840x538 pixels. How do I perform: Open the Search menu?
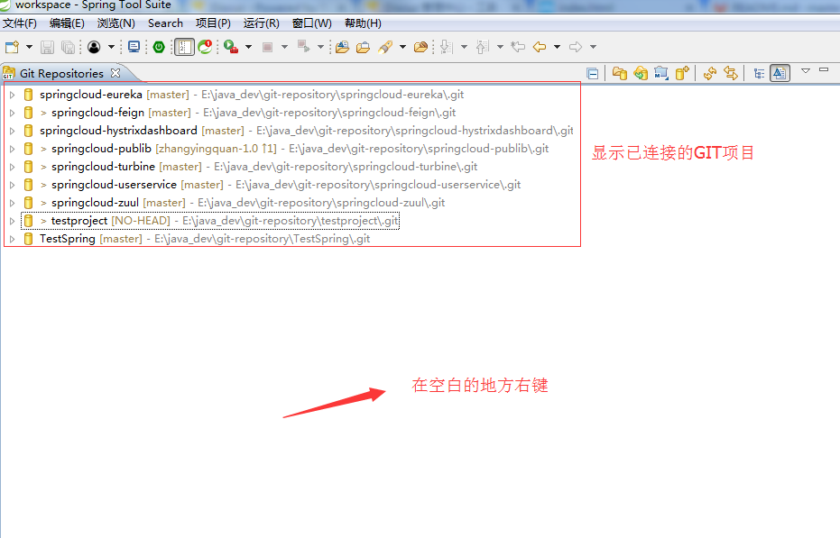tap(165, 23)
